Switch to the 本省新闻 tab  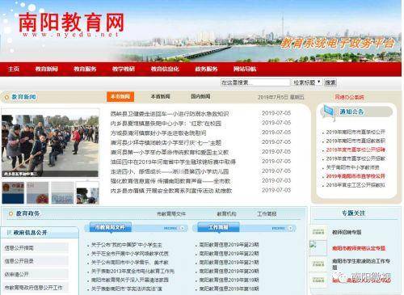click(161, 96)
